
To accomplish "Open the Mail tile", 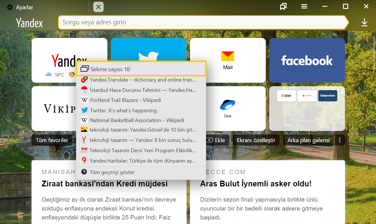I will [228, 60].
